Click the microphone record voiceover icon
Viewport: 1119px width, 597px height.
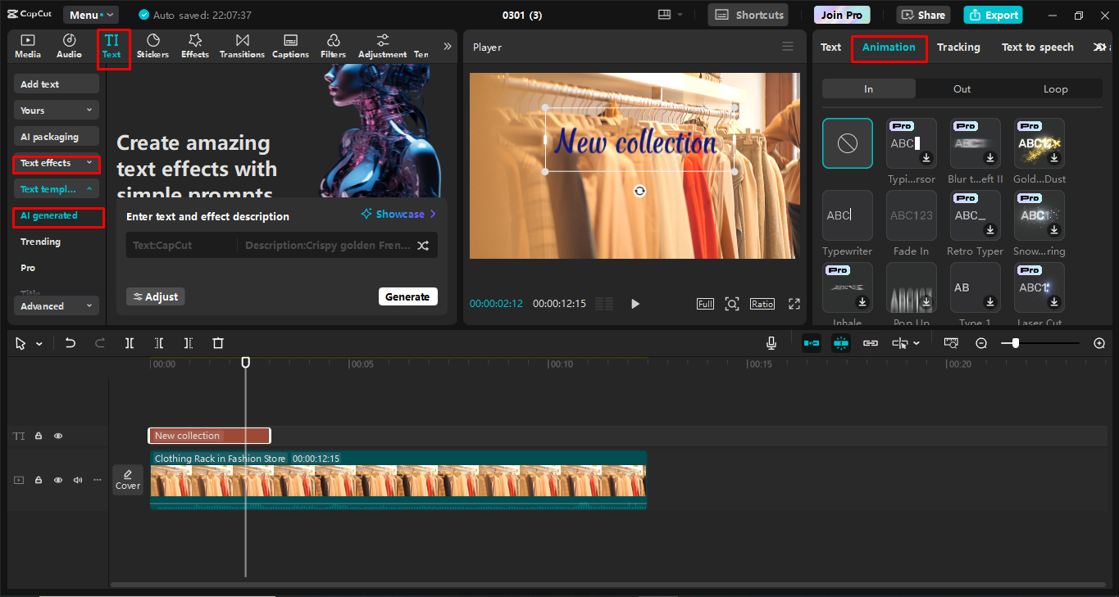click(x=771, y=343)
